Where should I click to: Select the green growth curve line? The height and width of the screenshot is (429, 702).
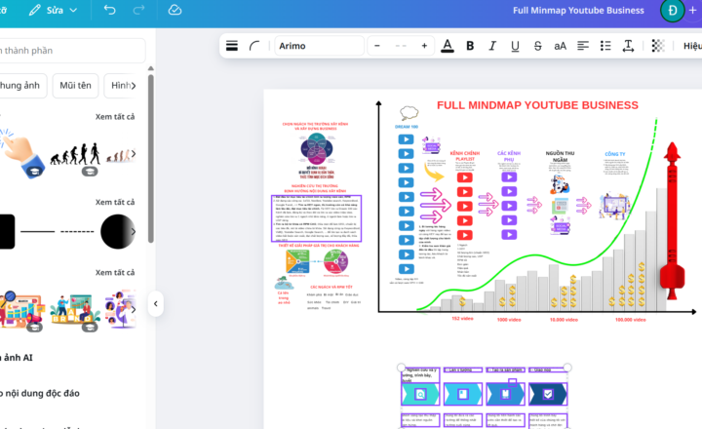pos(533,256)
